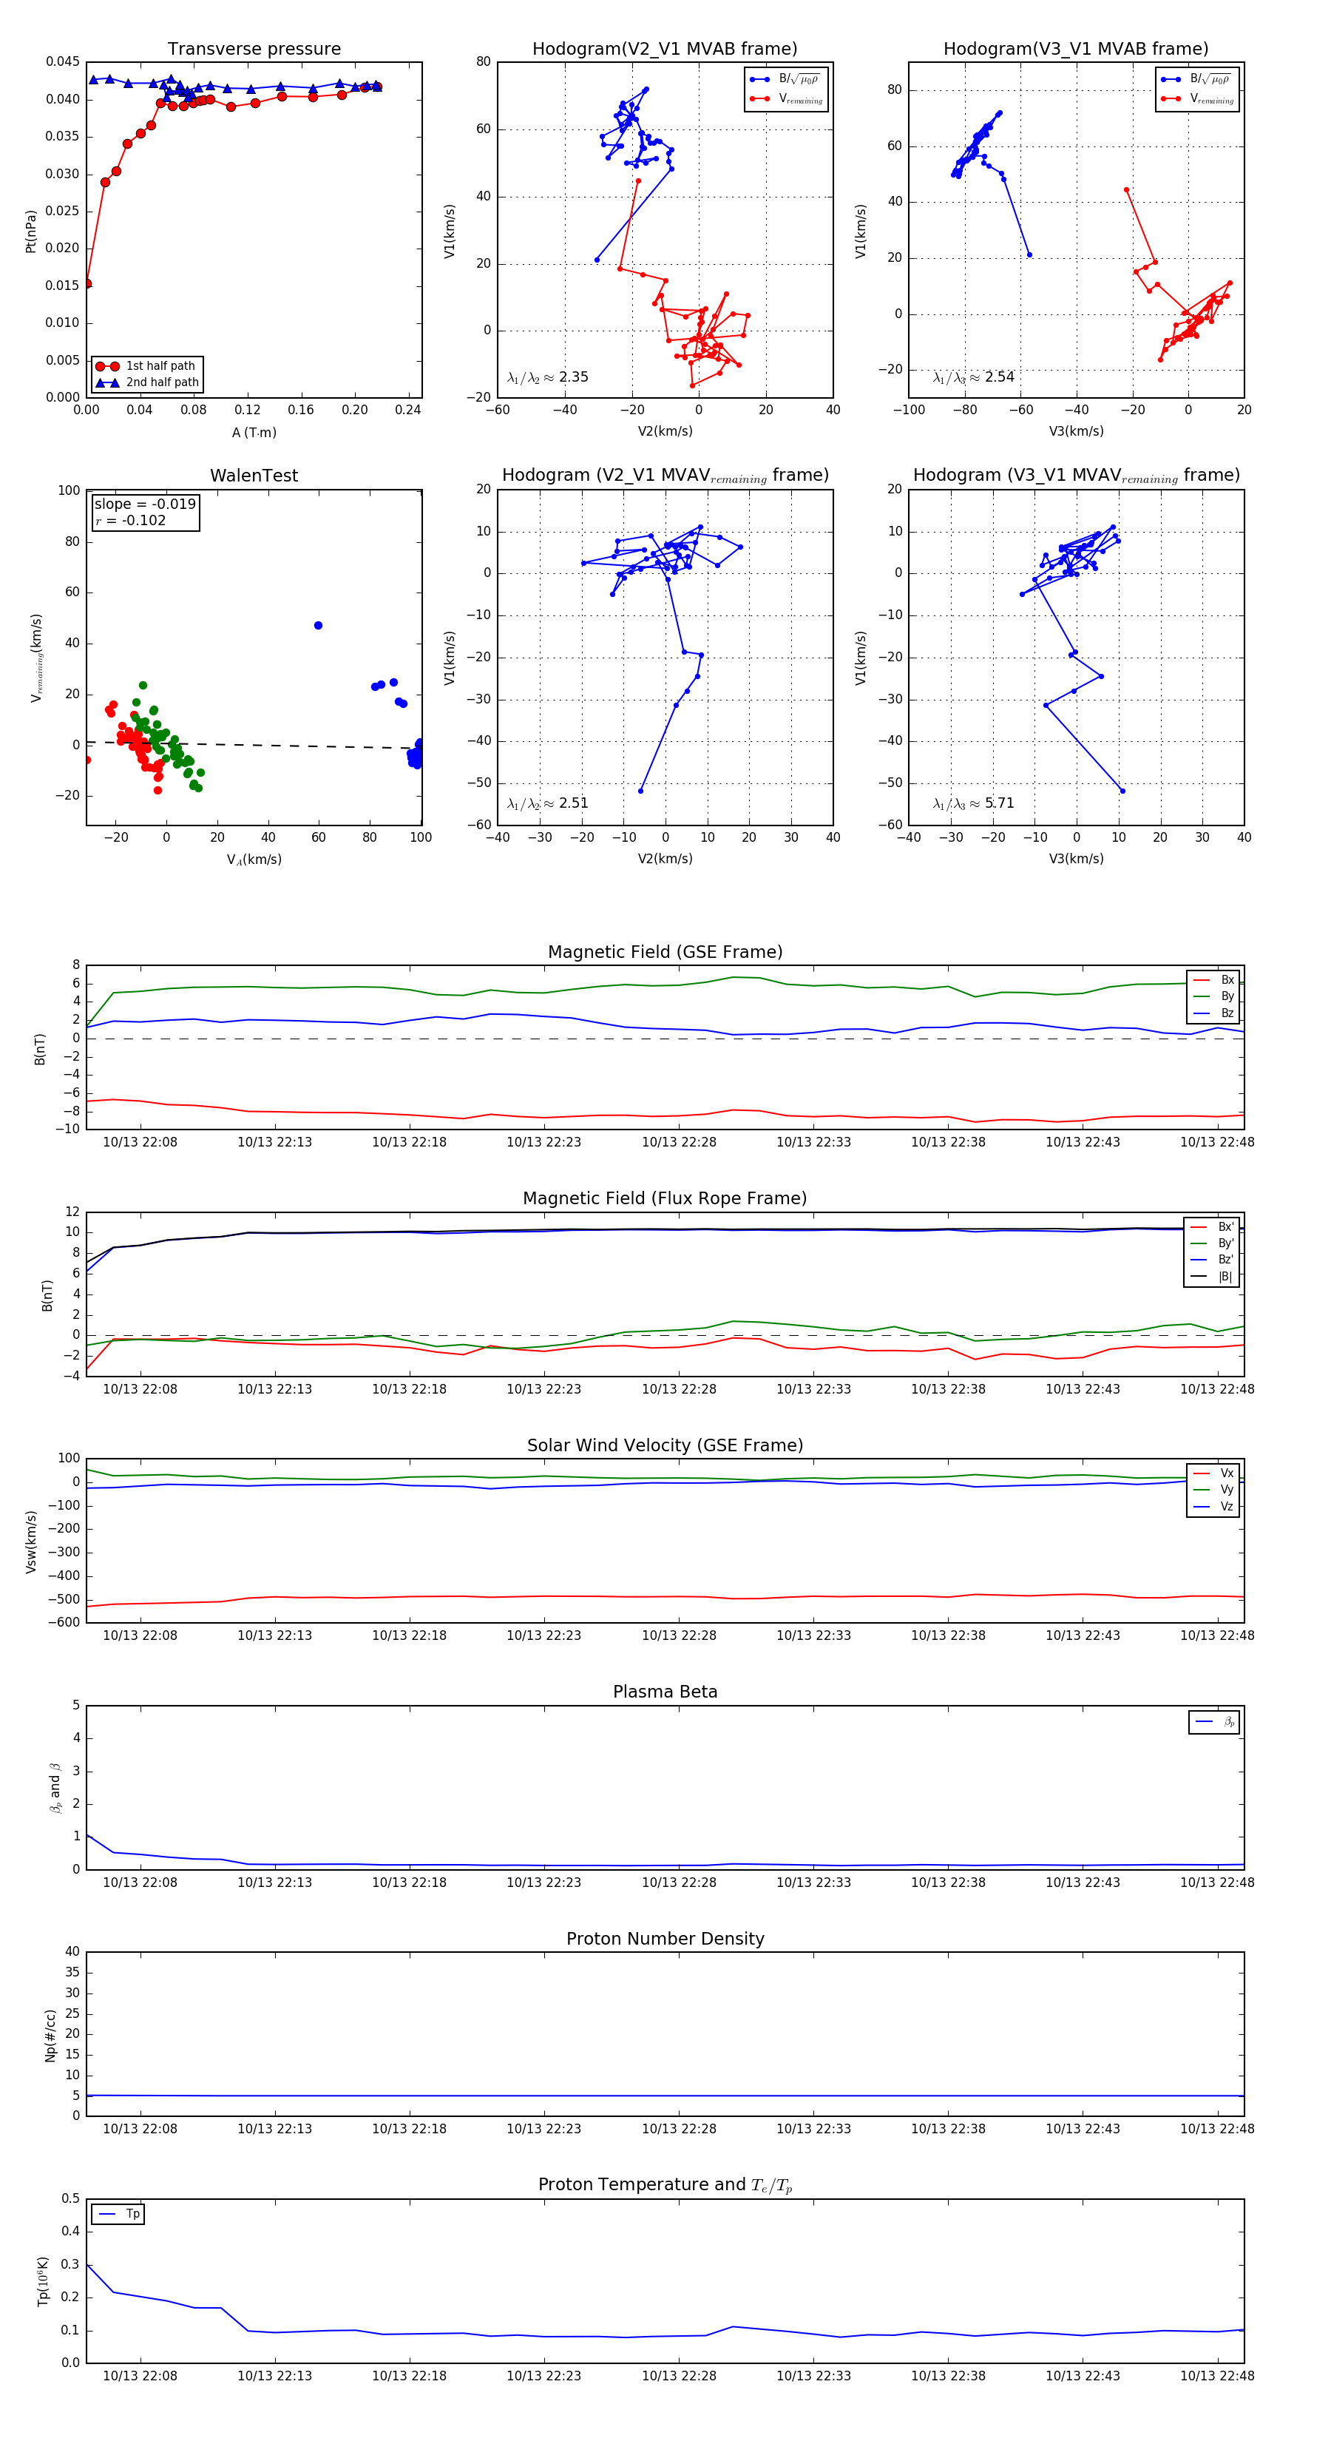Click the 'Hodogram(V2_V1 MVAB frame)' title
This screenshot has height=2441, width=1331.
point(664,50)
